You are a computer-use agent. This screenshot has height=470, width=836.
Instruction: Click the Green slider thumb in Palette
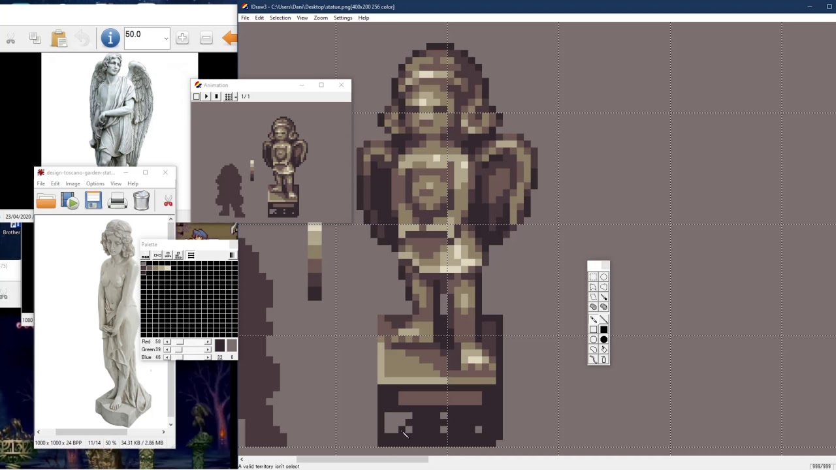178,349
